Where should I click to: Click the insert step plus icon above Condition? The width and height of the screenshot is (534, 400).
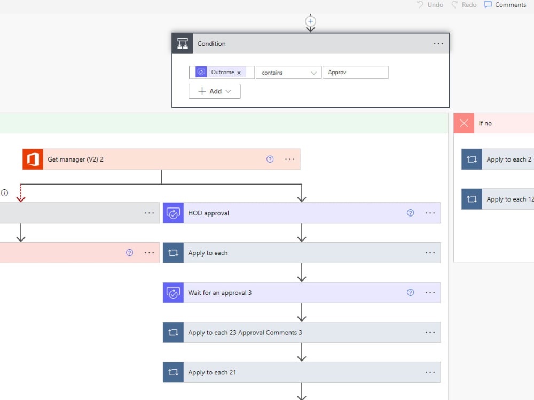point(310,22)
